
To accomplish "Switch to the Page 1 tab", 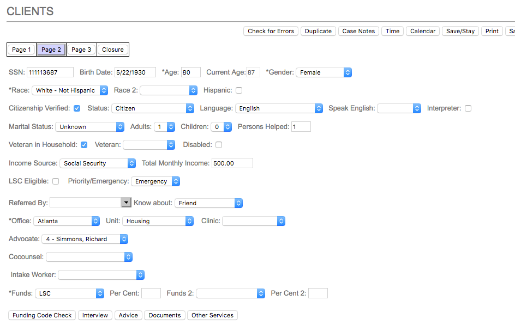I will [x=21, y=50].
